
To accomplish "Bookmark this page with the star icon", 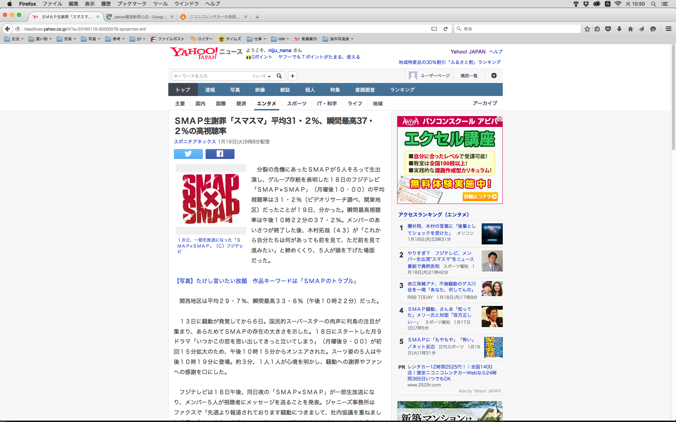I will coord(587,29).
